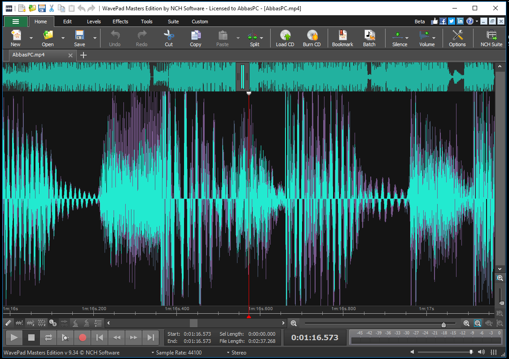Toggle the speaker mute icon
Viewport: 509px width, 359px height.
point(412,352)
